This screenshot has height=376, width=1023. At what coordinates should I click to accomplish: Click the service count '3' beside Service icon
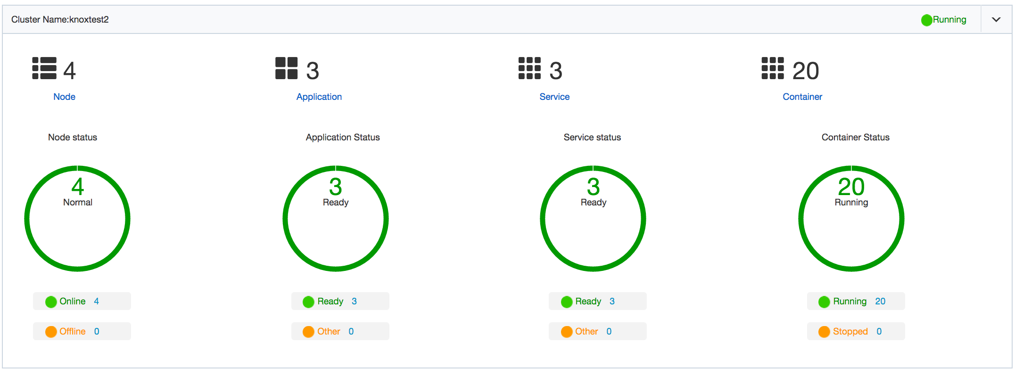[556, 71]
